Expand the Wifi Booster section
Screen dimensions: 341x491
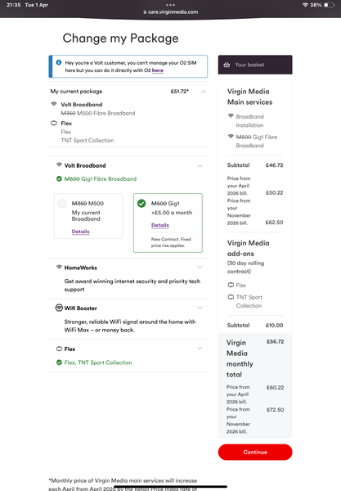tap(200, 308)
